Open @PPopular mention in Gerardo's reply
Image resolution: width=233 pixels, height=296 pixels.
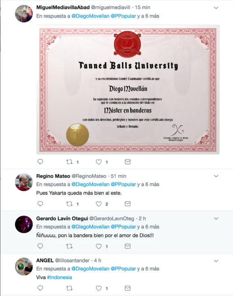tap(123, 227)
